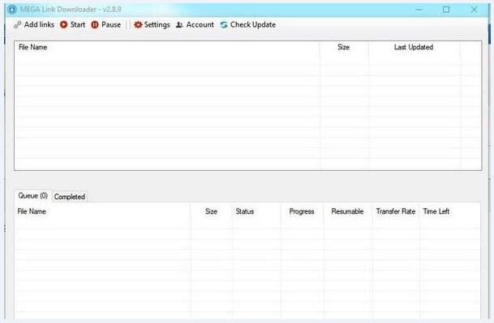Viewport: 494px width, 323px height.
Task: Open the Account toolbar label
Action: (200, 24)
